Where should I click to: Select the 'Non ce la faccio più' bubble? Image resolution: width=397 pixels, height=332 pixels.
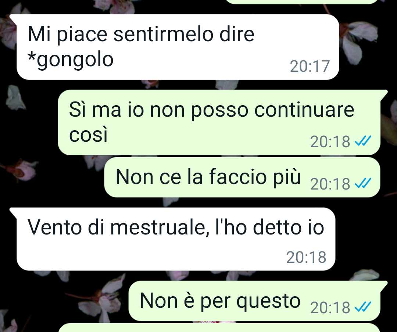pos(242,177)
